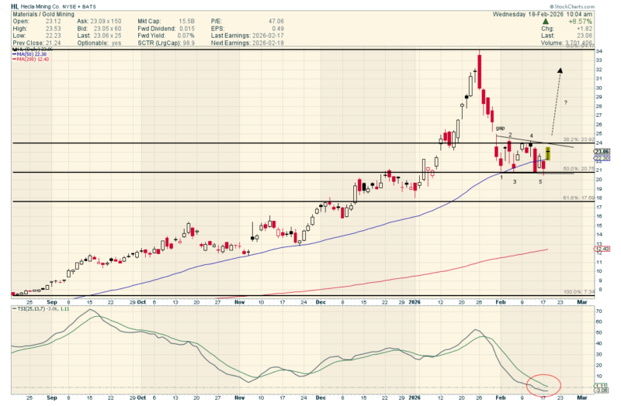This screenshot has width=621, height=406.
Task: Click the TSI(25,13,7) indicator label
Action: [39, 308]
